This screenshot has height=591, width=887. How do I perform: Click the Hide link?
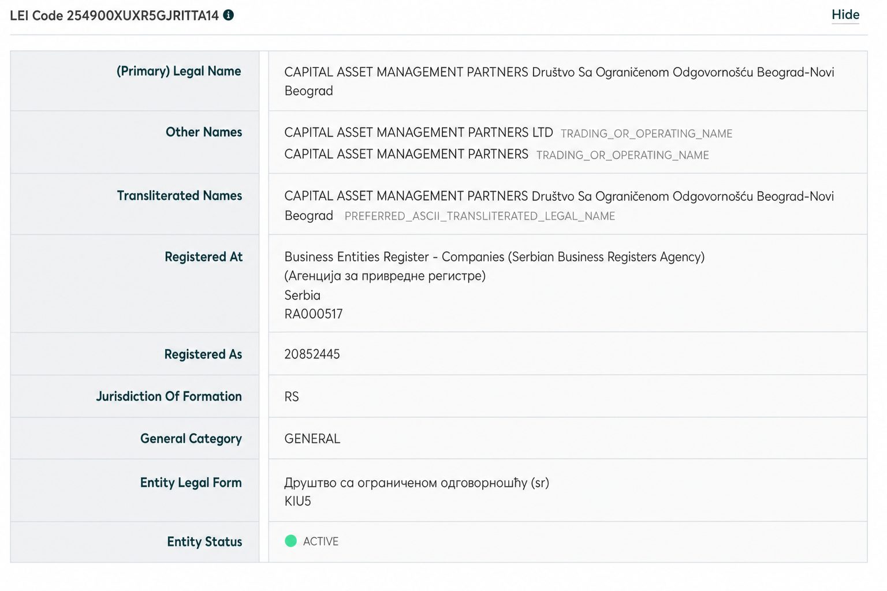845,14
